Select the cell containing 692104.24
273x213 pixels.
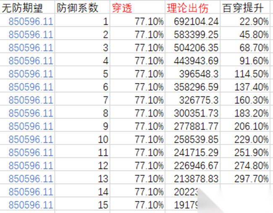tap(192, 21)
